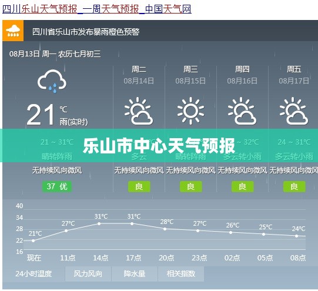Click the 02点 time label on chart axis

coord(232,258)
